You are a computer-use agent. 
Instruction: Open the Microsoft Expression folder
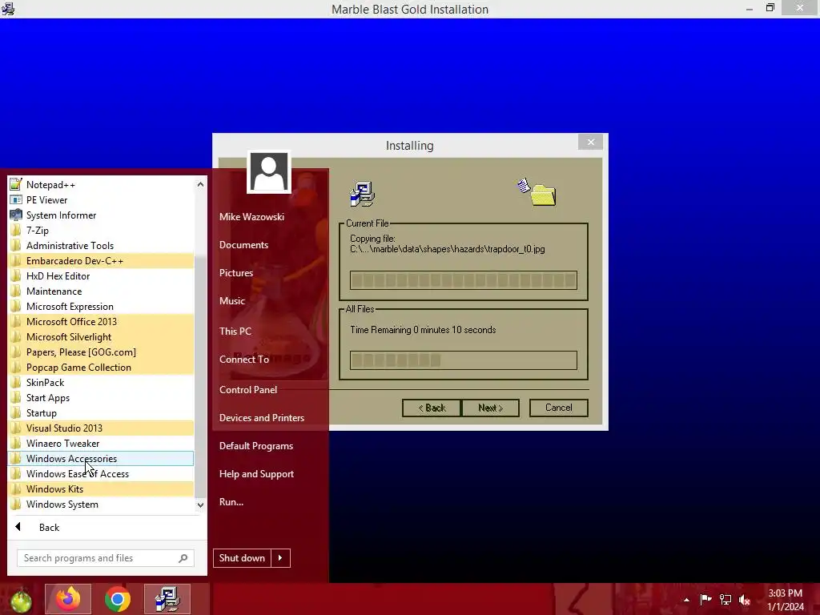point(101,307)
